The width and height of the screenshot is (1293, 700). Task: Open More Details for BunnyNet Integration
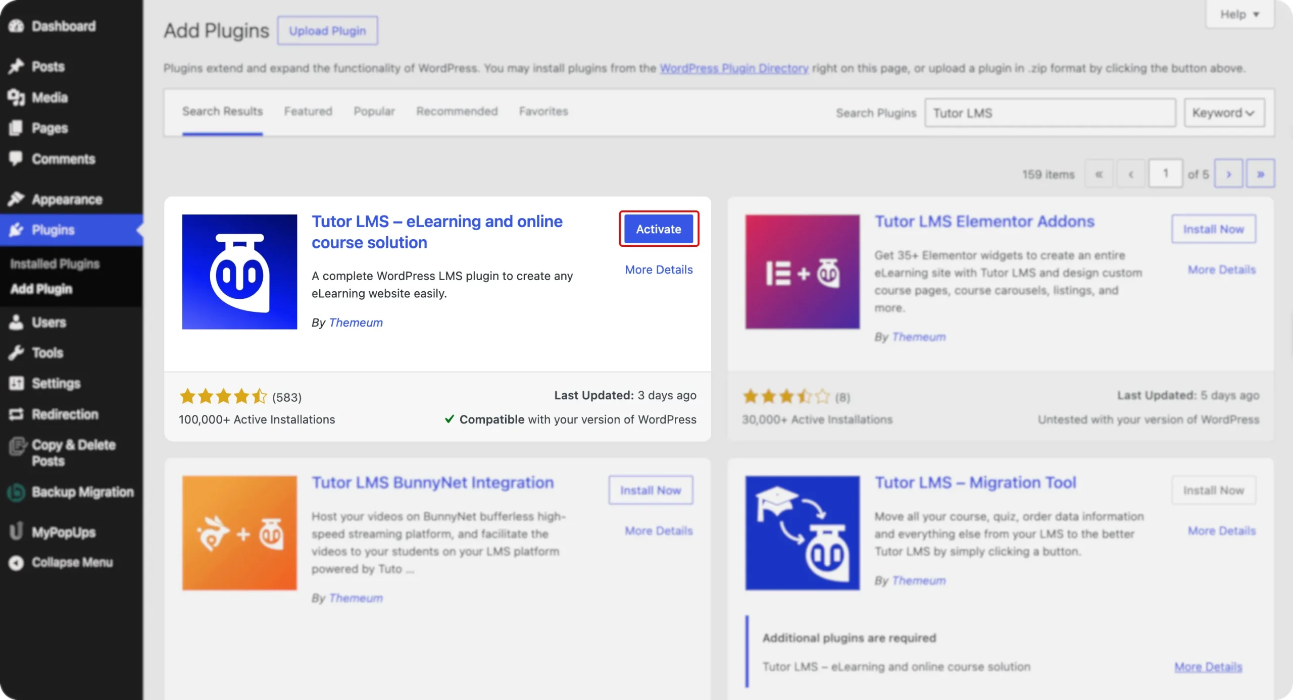(x=659, y=530)
